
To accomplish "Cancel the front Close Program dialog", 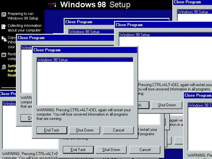I will [118, 130].
